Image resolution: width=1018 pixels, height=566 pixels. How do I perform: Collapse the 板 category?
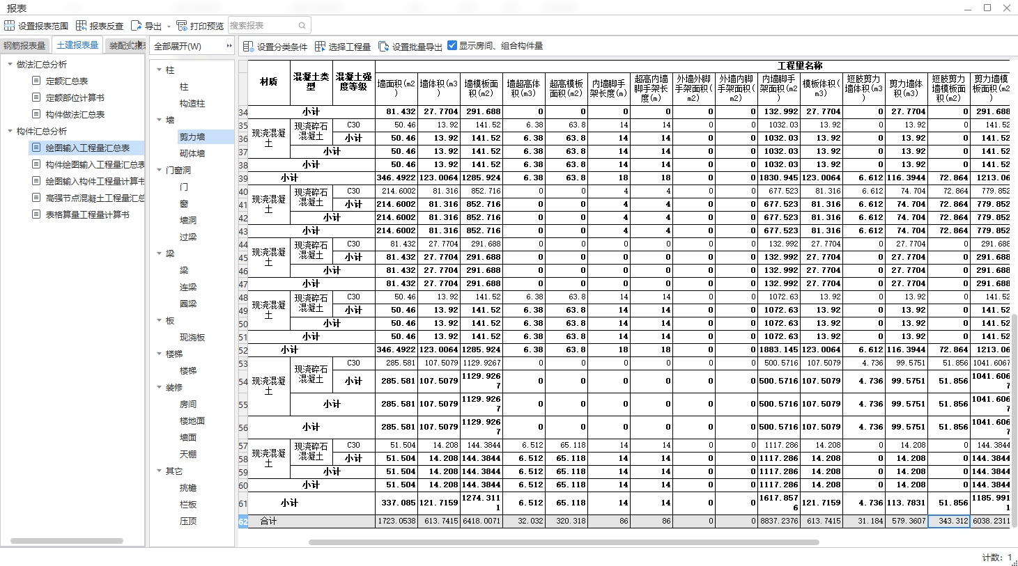pyautogui.click(x=159, y=320)
